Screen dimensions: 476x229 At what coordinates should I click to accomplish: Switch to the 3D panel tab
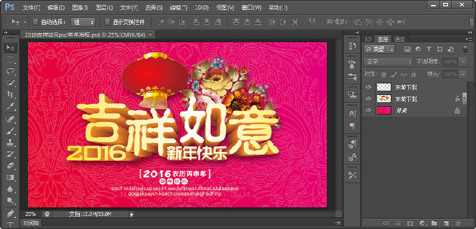click(x=368, y=39)
